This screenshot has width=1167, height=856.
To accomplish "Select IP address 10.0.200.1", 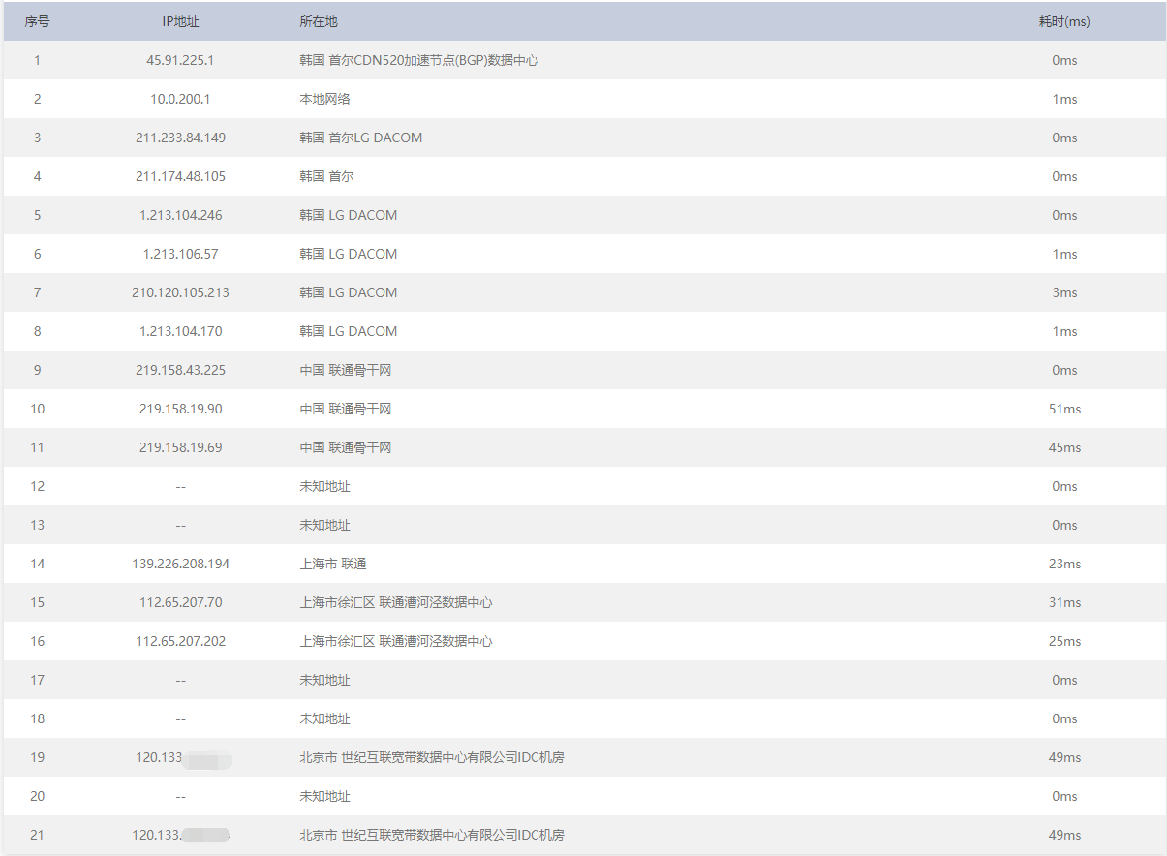I will (180, 99).
